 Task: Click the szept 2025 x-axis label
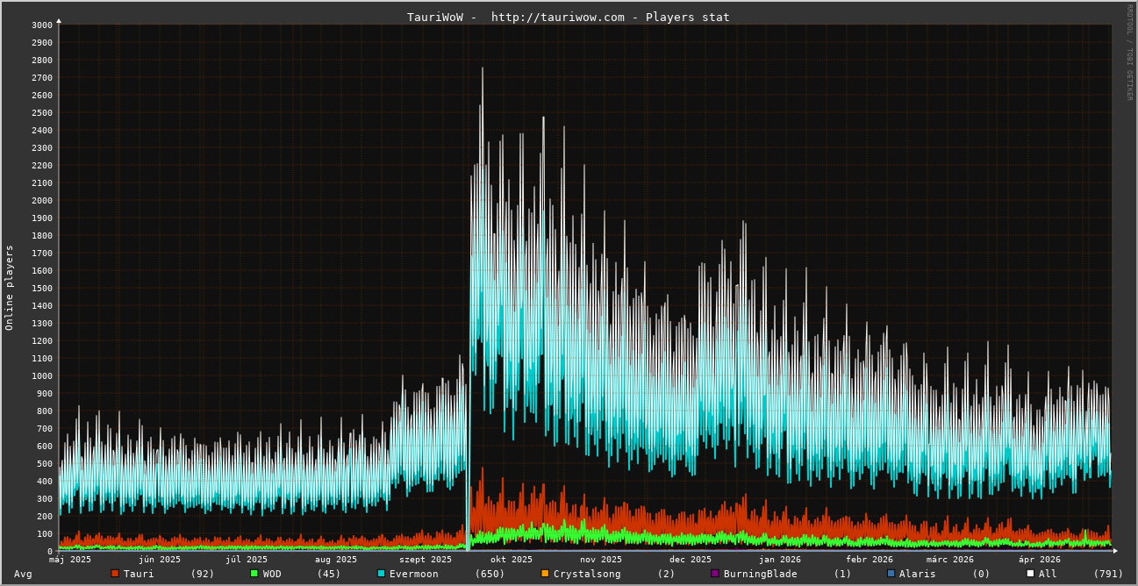[426, 560]
